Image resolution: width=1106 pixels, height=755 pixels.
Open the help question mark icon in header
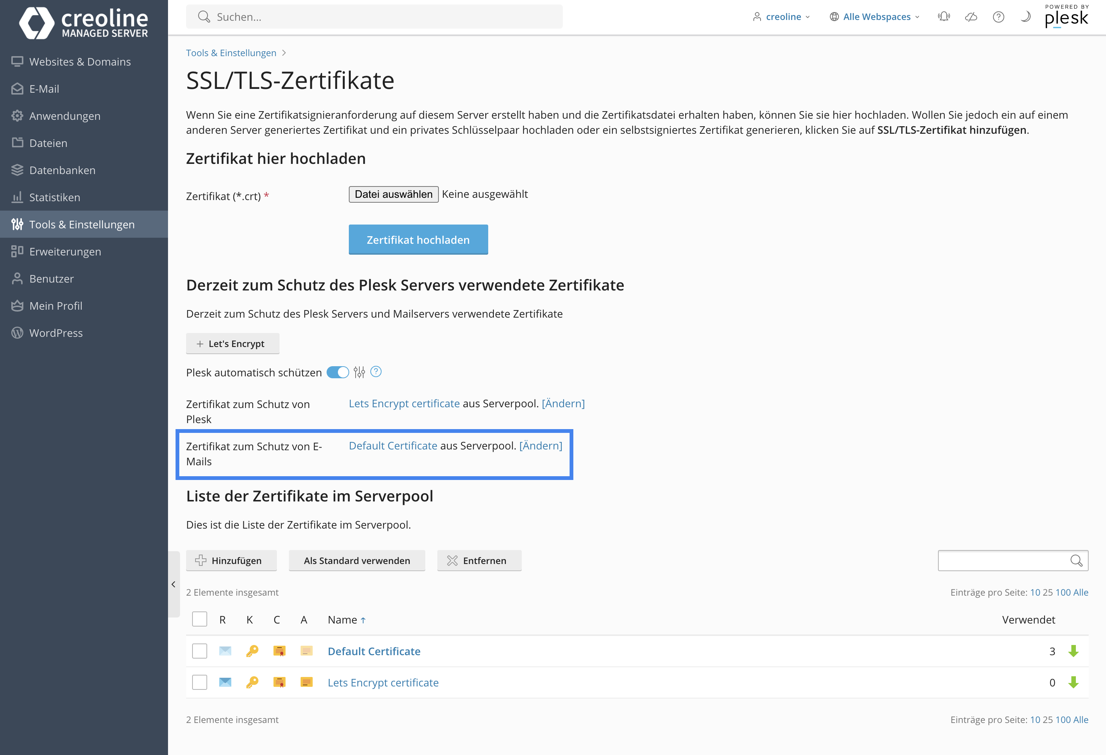998,17
